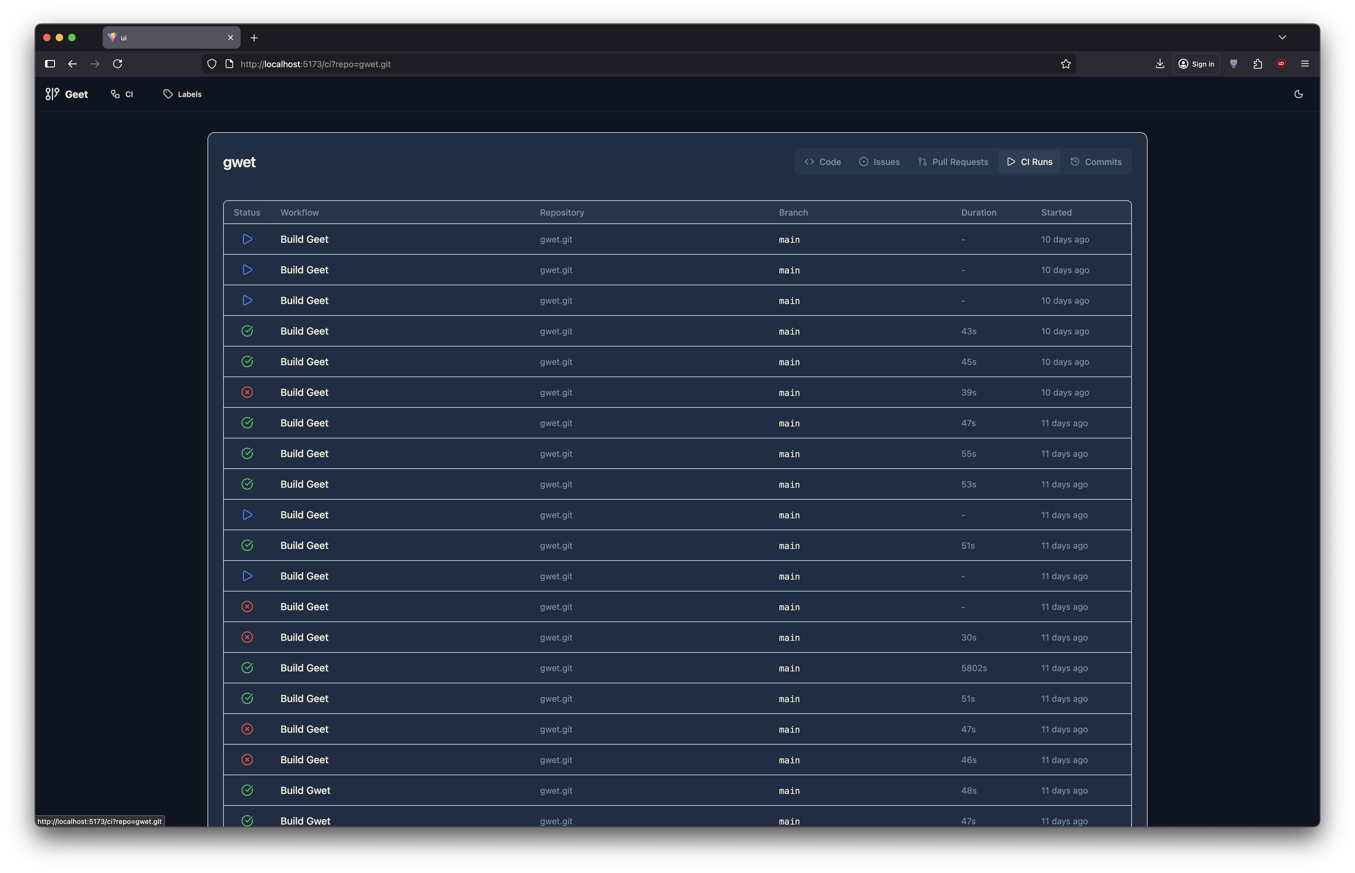Switch to the Code tab
This screenshot has width=1355, height=873.
[x=822, y=162]
